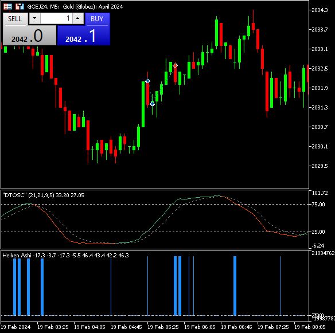
Task: Click the 25.00 DTOSC level label
Action: click(318, 232)
